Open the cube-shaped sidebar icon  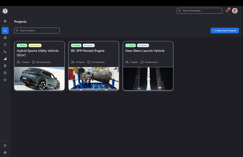point(5,38)
